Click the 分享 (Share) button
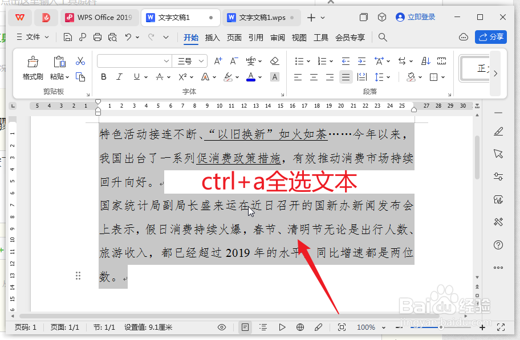 point(490,37)
